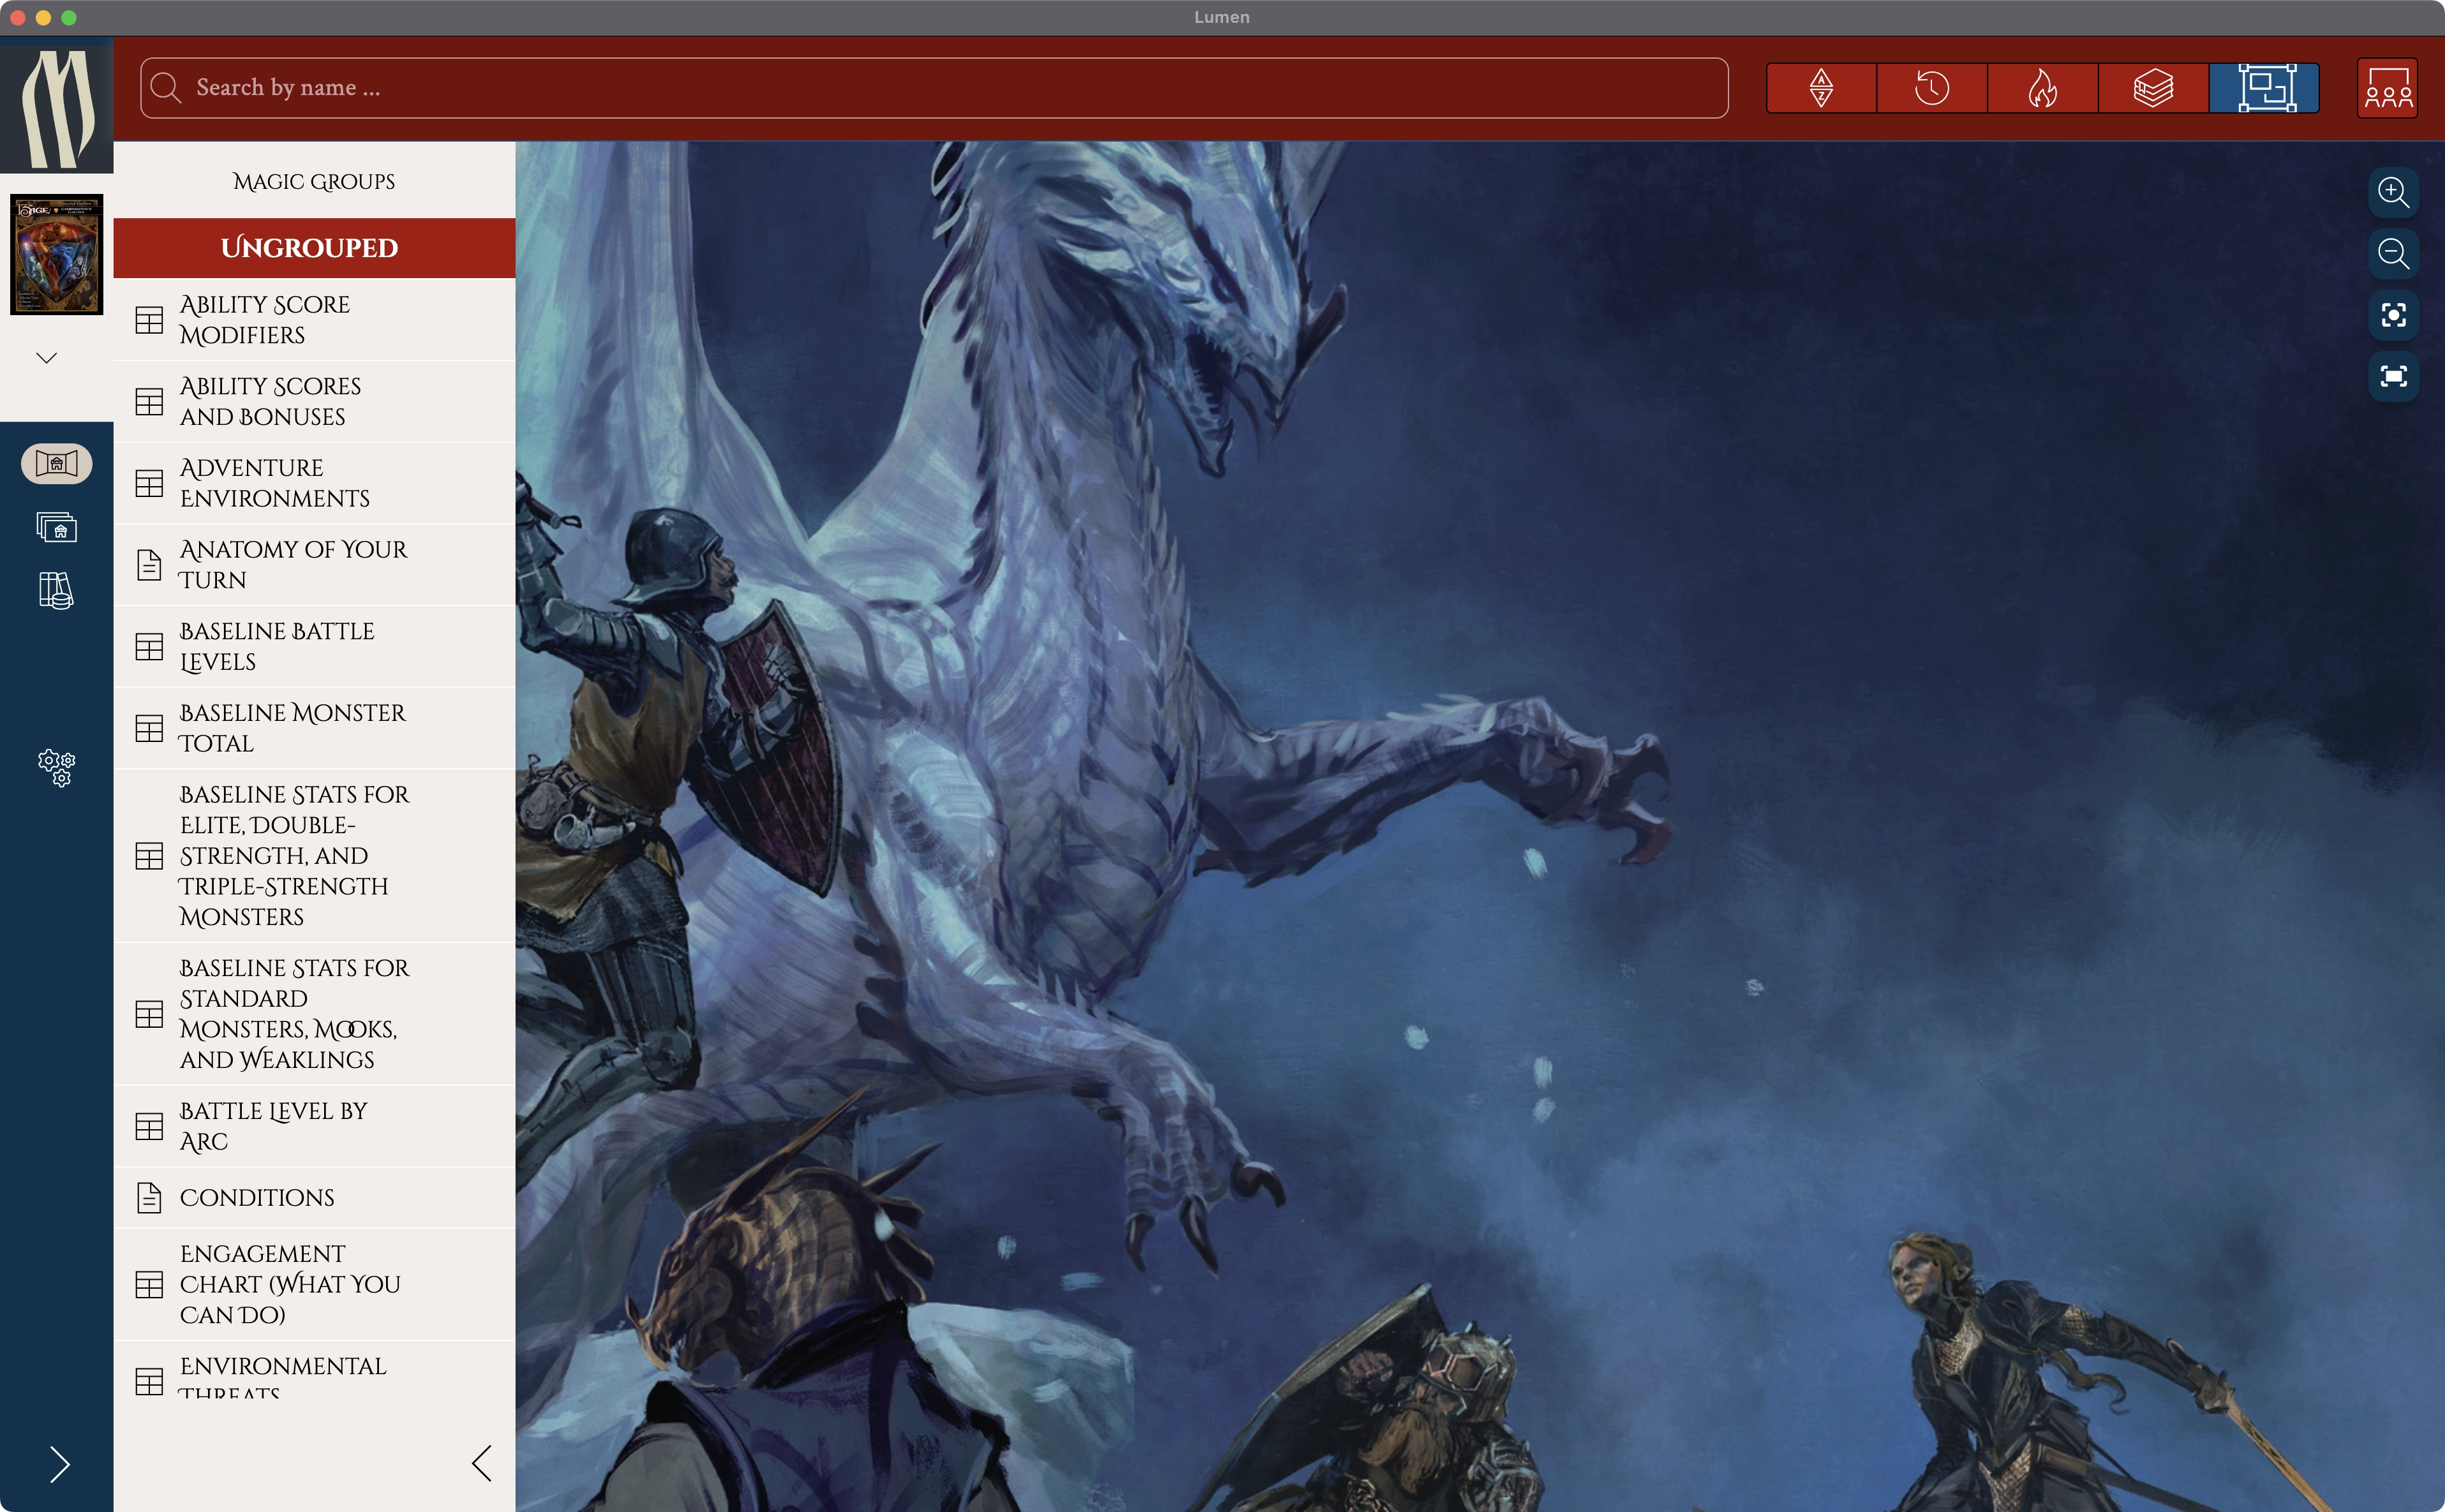This screenshot has width=2445, height=1512.
Task: Click the dice icon in toolbar
Action: coord(1821,88)
